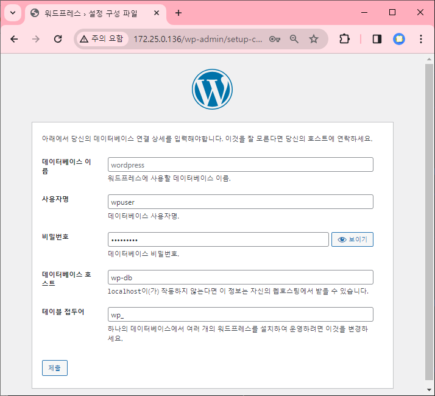Viewport: 435px width, 396px height.
Task: Click the WordPress logo
Action: (x=212, y=90)
